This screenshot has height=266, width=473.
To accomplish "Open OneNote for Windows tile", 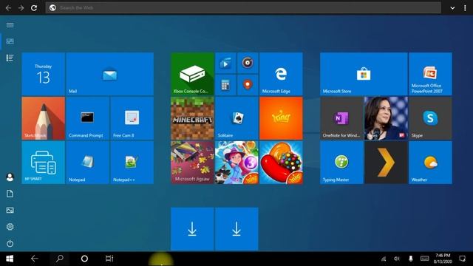I will click(341, 118).
